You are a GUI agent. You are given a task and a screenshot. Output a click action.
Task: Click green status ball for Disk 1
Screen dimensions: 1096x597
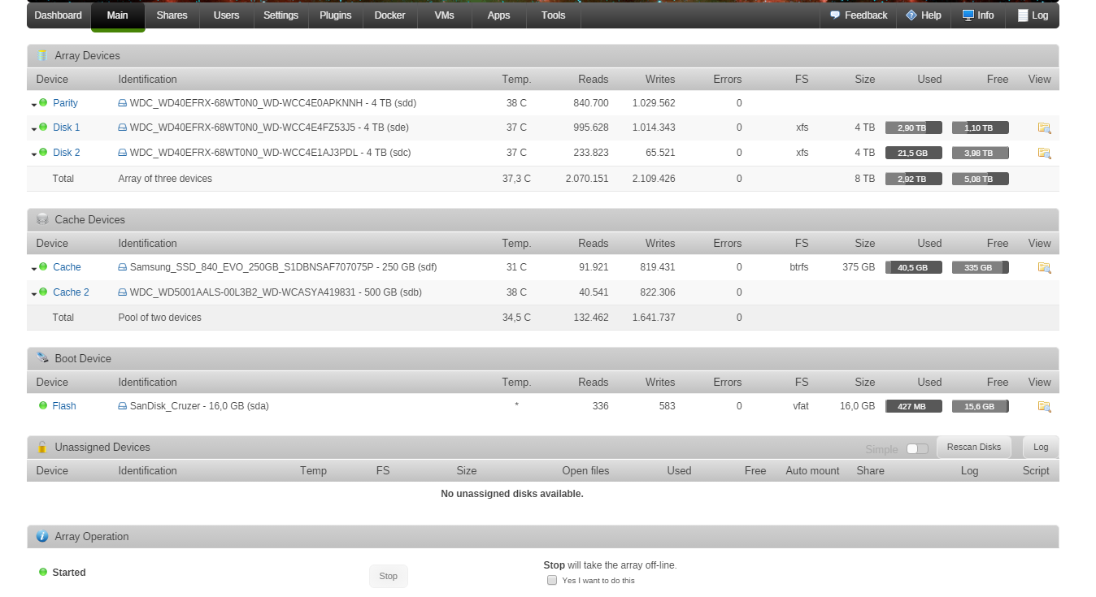point(43,127)
